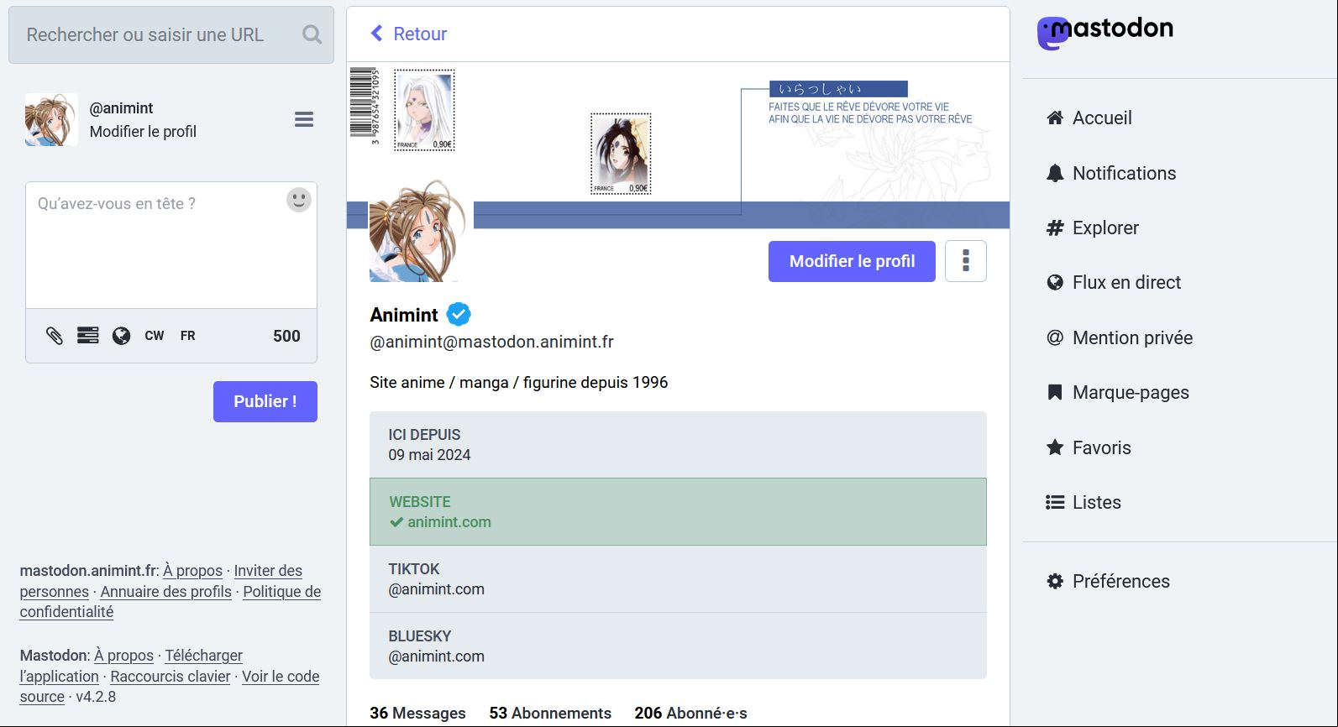View 53 Abonnements list
Image resolution: width=1338 pixels, height=727 pixels.
tap(550, 713)
